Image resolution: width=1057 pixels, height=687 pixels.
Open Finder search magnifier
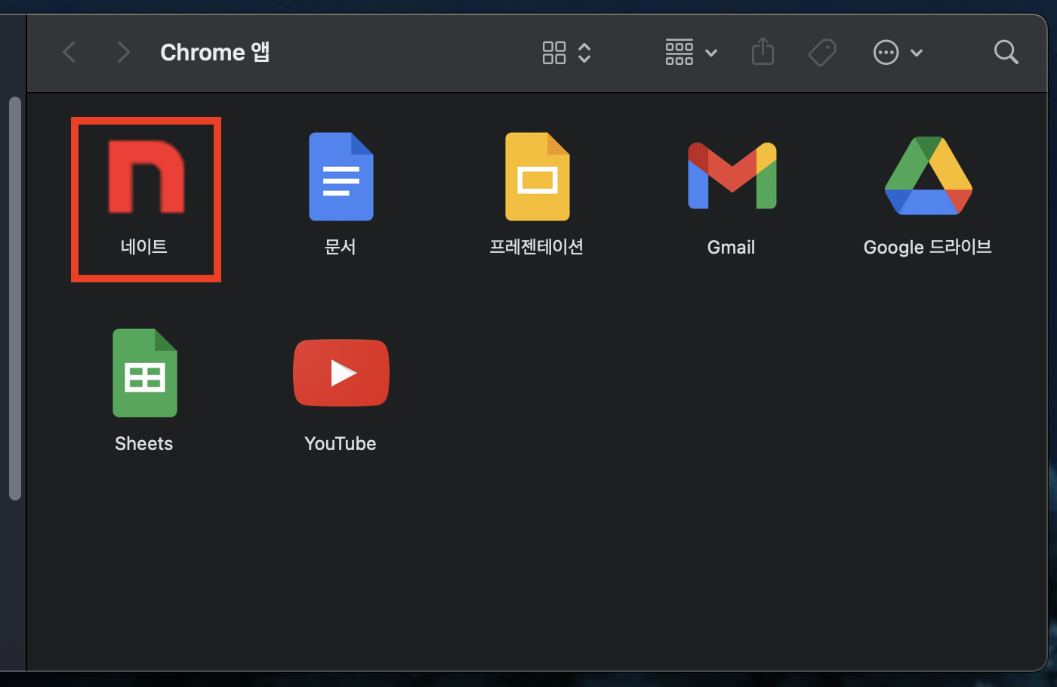click(1006, 52)
